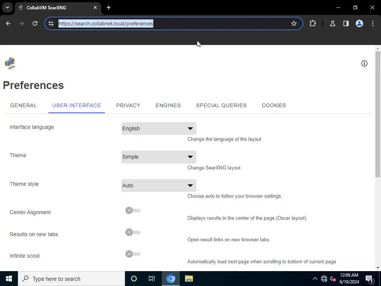Open the tab search chevron
The height and width of the screenshot is (286, 381).
[x=7, y=7]
